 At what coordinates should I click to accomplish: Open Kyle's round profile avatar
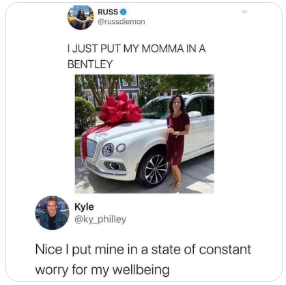[x=52, y=213]
